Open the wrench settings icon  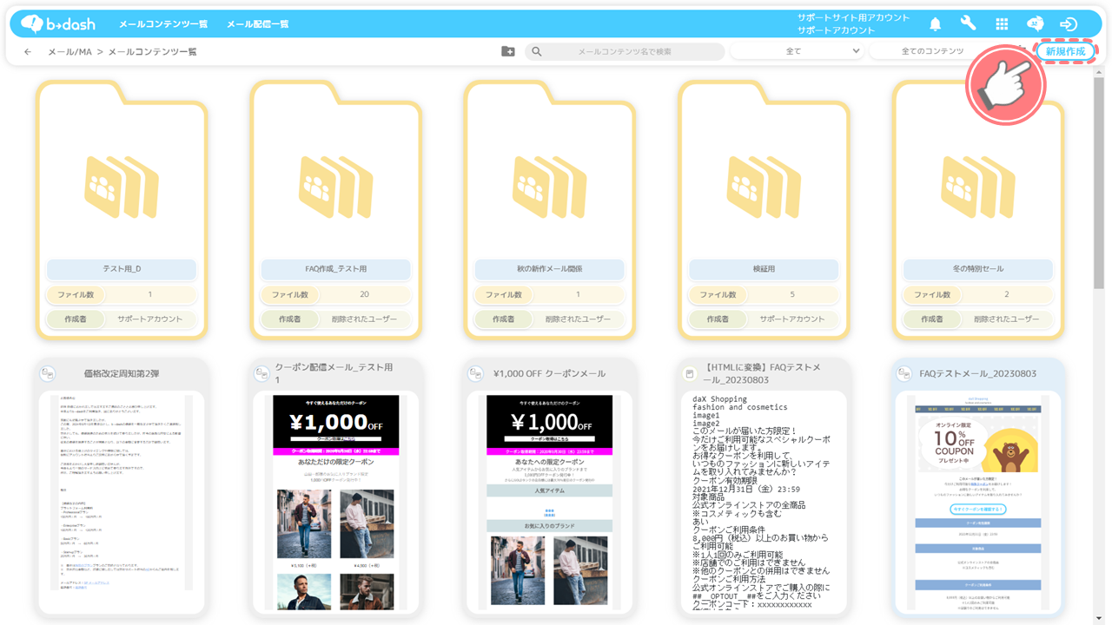tap(969, 24)
